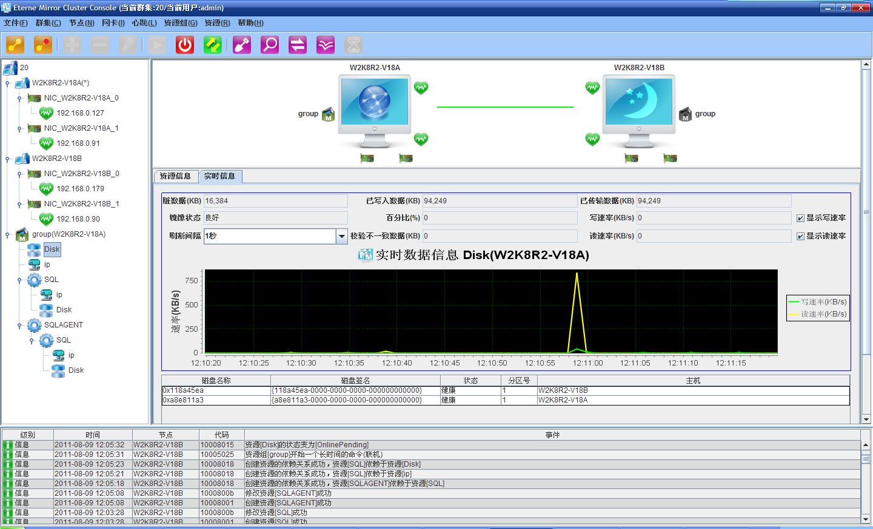
Task: Open the 刷新间隔 refresh interval dropdown
Action: coord(342,236)
